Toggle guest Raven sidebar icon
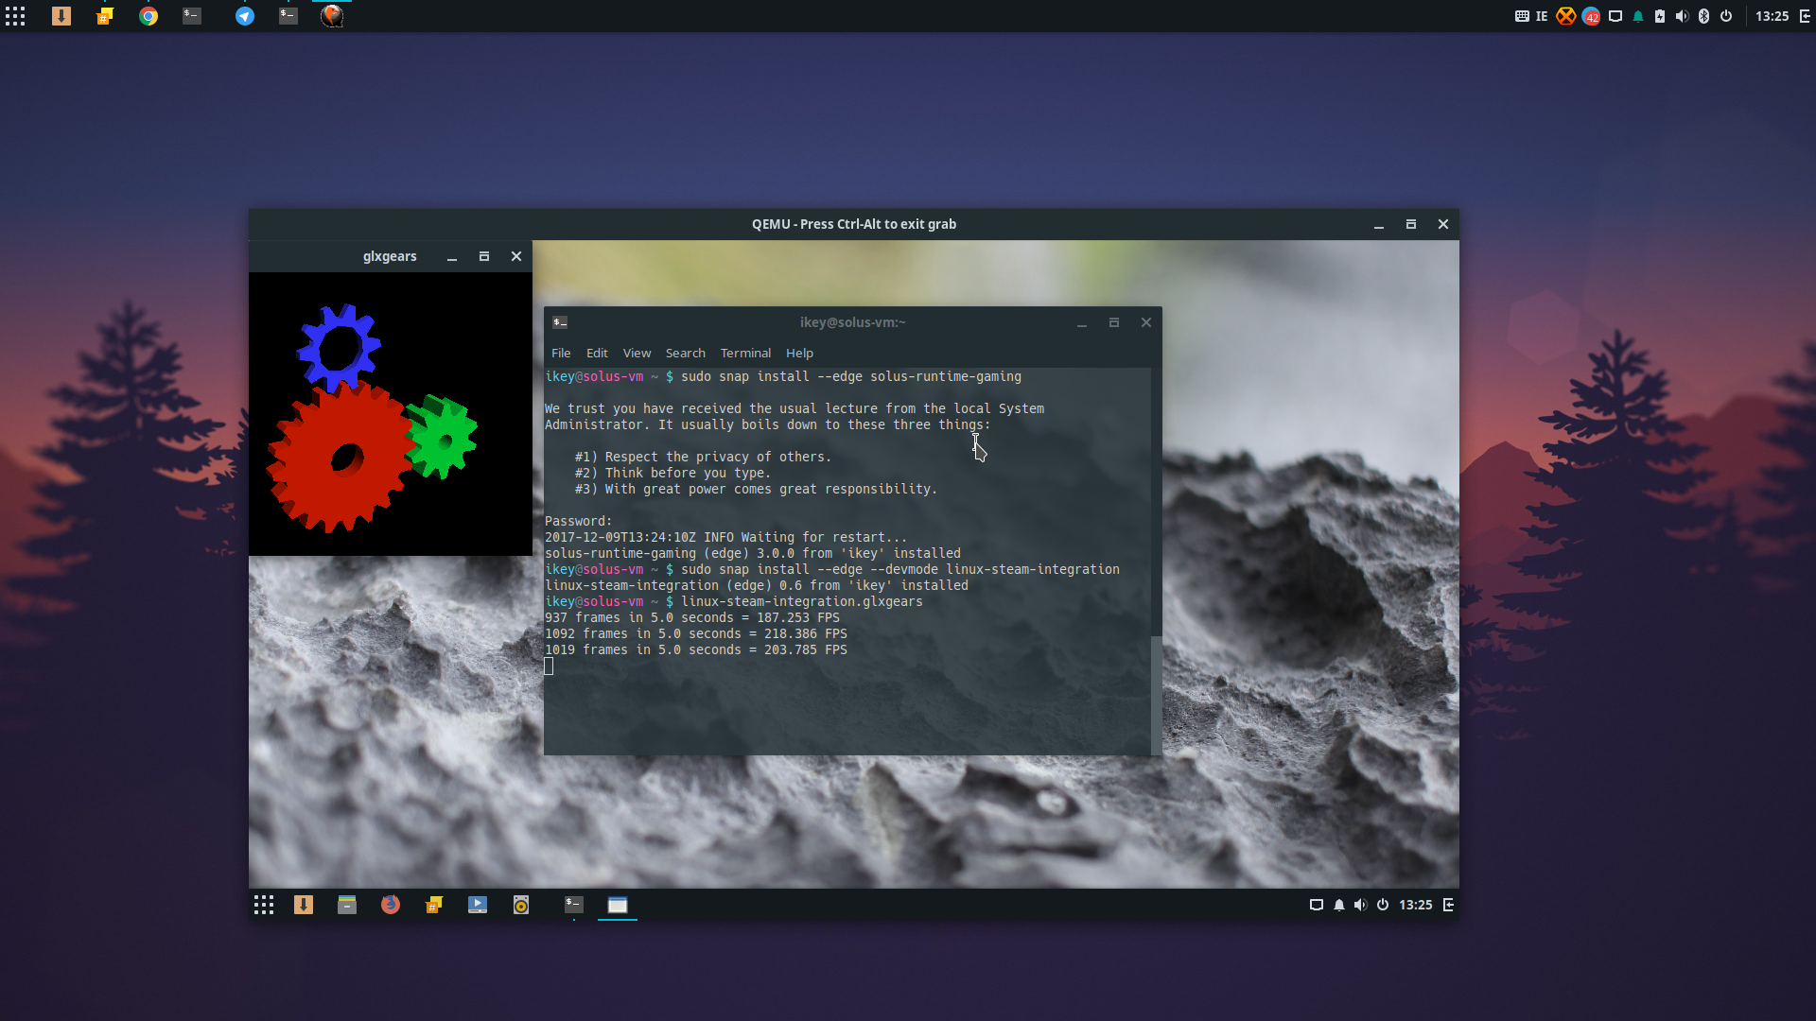Screen dimensions: 1816x1021 click(x=1448, y=905)
